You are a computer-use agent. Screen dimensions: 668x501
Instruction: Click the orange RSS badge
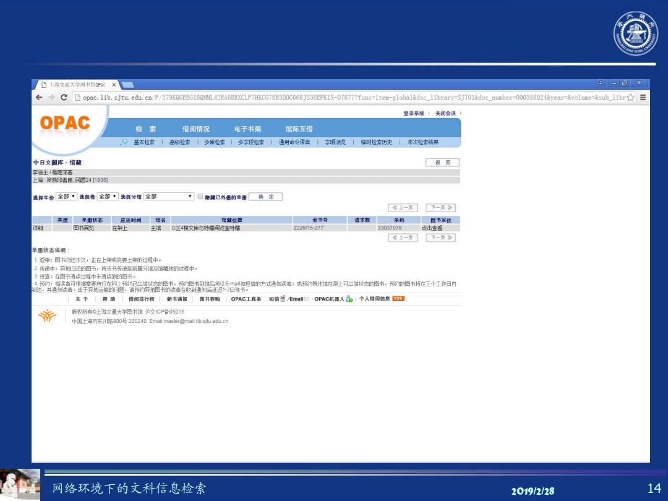tap(398, 298)
